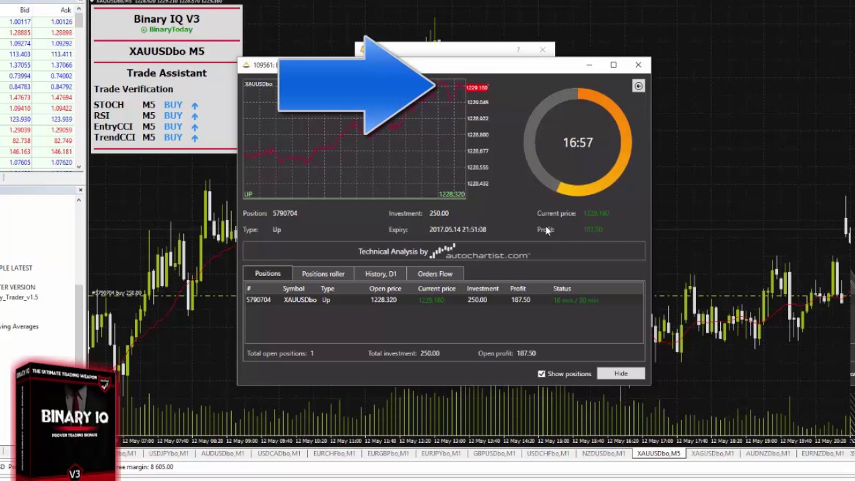Open the Orders Flow tab
The image size is (855, 481).
point(435,274)
